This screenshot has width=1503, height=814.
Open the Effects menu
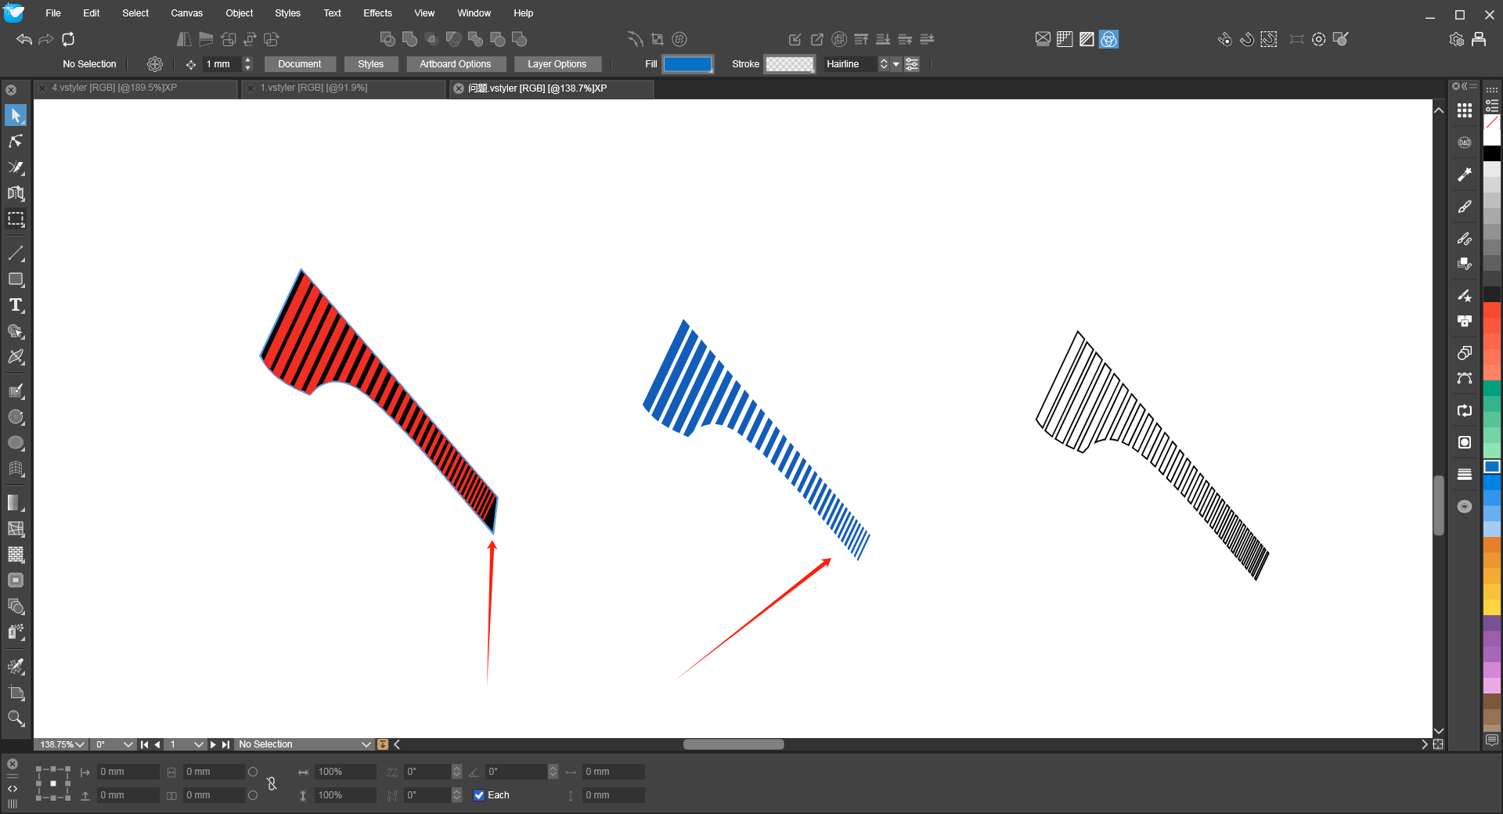click(377, 13)
